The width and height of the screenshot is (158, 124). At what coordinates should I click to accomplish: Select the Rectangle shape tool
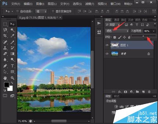[12, 72]
